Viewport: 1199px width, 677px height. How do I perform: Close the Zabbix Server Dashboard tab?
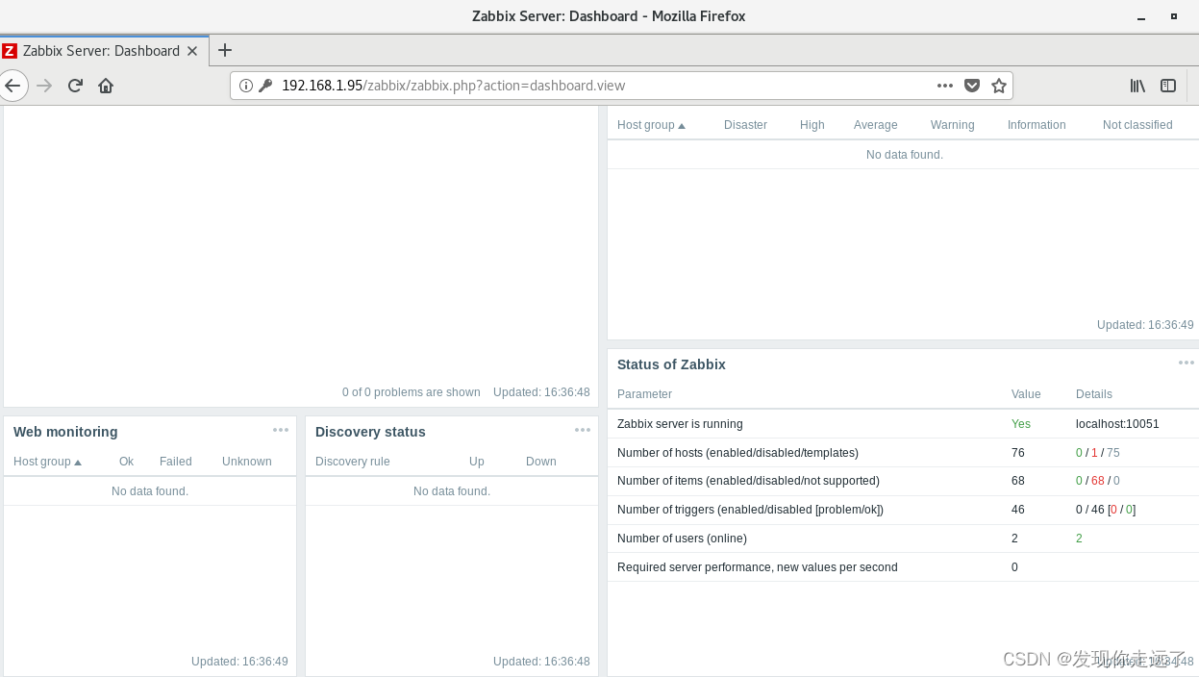click(192, 51)
